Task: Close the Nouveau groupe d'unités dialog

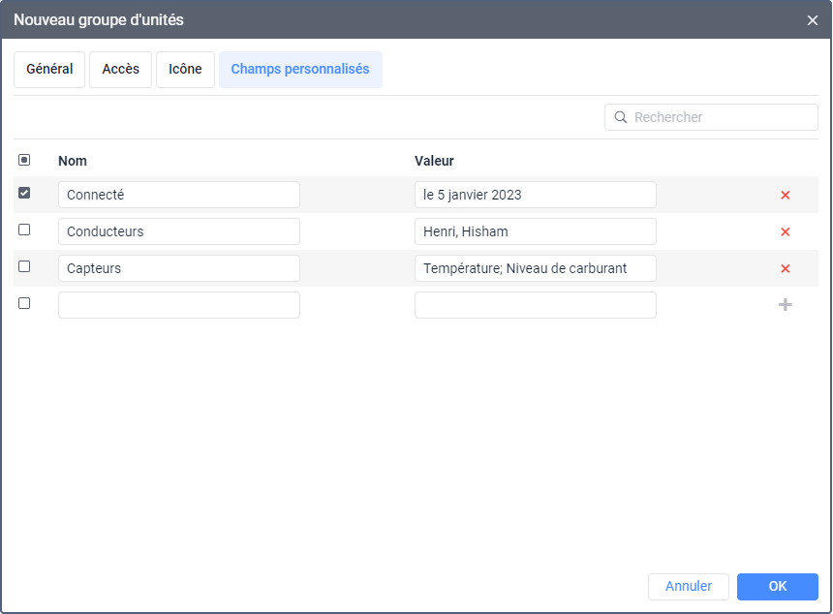Action: pyautogui.click(x=813, y=19)
